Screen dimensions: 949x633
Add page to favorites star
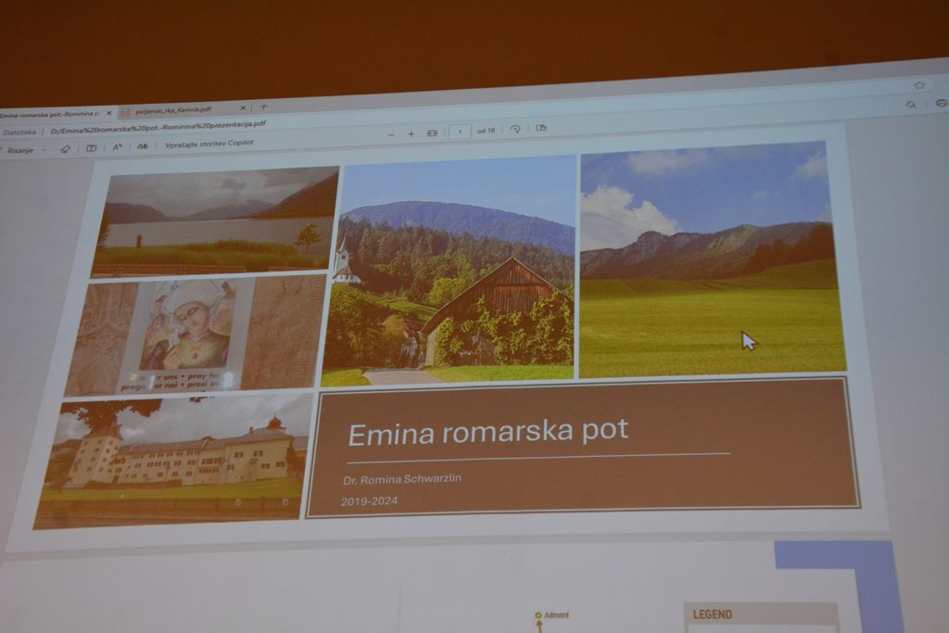pyautogui.click(x=918, y=84)
